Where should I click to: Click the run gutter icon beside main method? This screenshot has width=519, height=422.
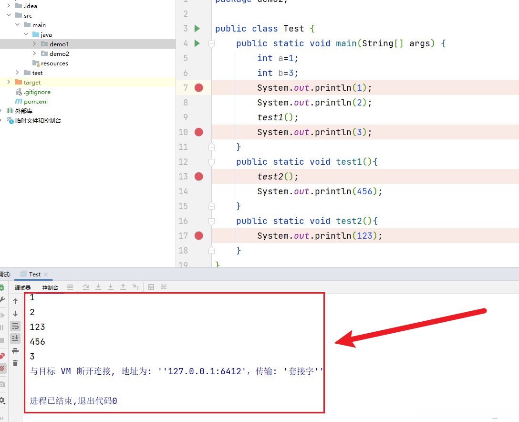click(x=197, y=43)
